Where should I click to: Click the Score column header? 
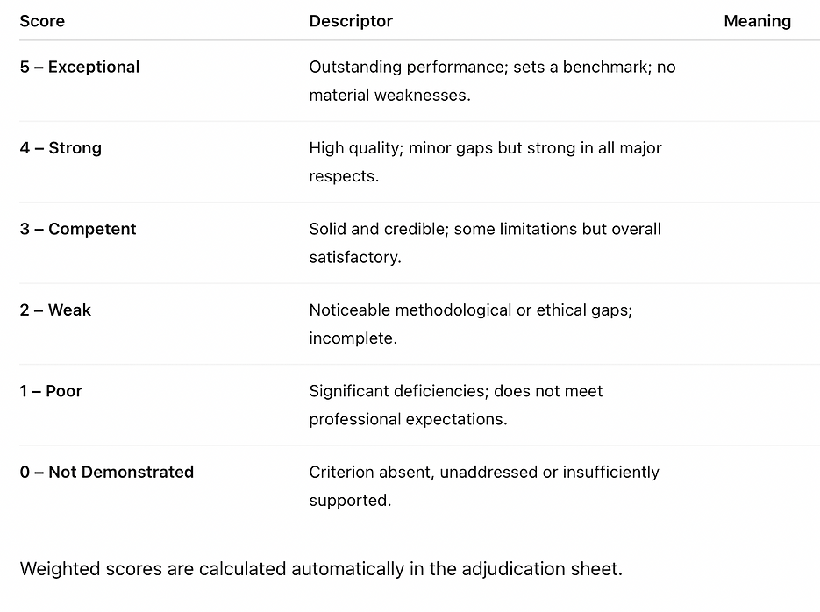[x=42, y=21]
